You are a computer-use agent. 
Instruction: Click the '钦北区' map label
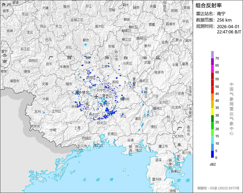tap(102, 123)
